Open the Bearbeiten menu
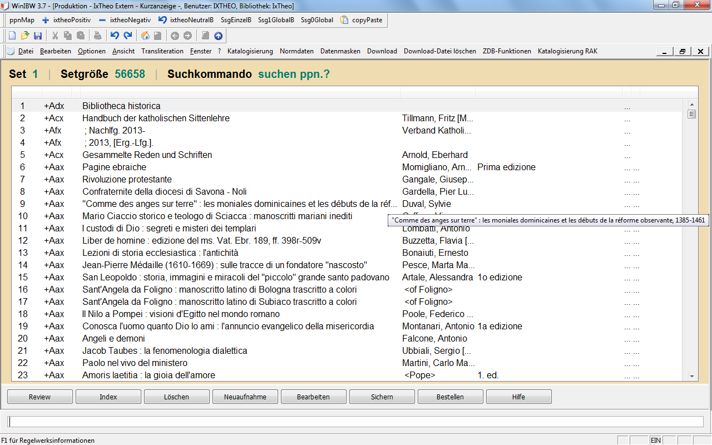The image size is (712, 445). click(56, 51)
